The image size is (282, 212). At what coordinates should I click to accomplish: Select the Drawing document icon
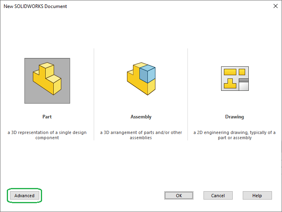click(x=235, y=78)
